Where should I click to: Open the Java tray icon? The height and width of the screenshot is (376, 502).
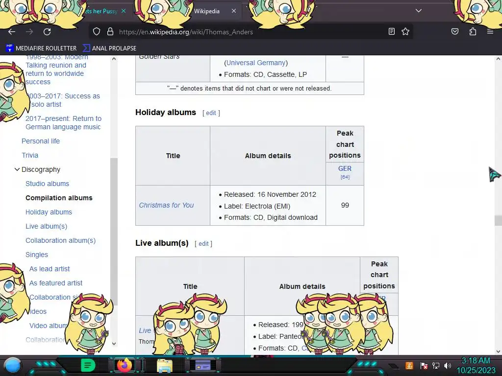[x=409, y=365]
